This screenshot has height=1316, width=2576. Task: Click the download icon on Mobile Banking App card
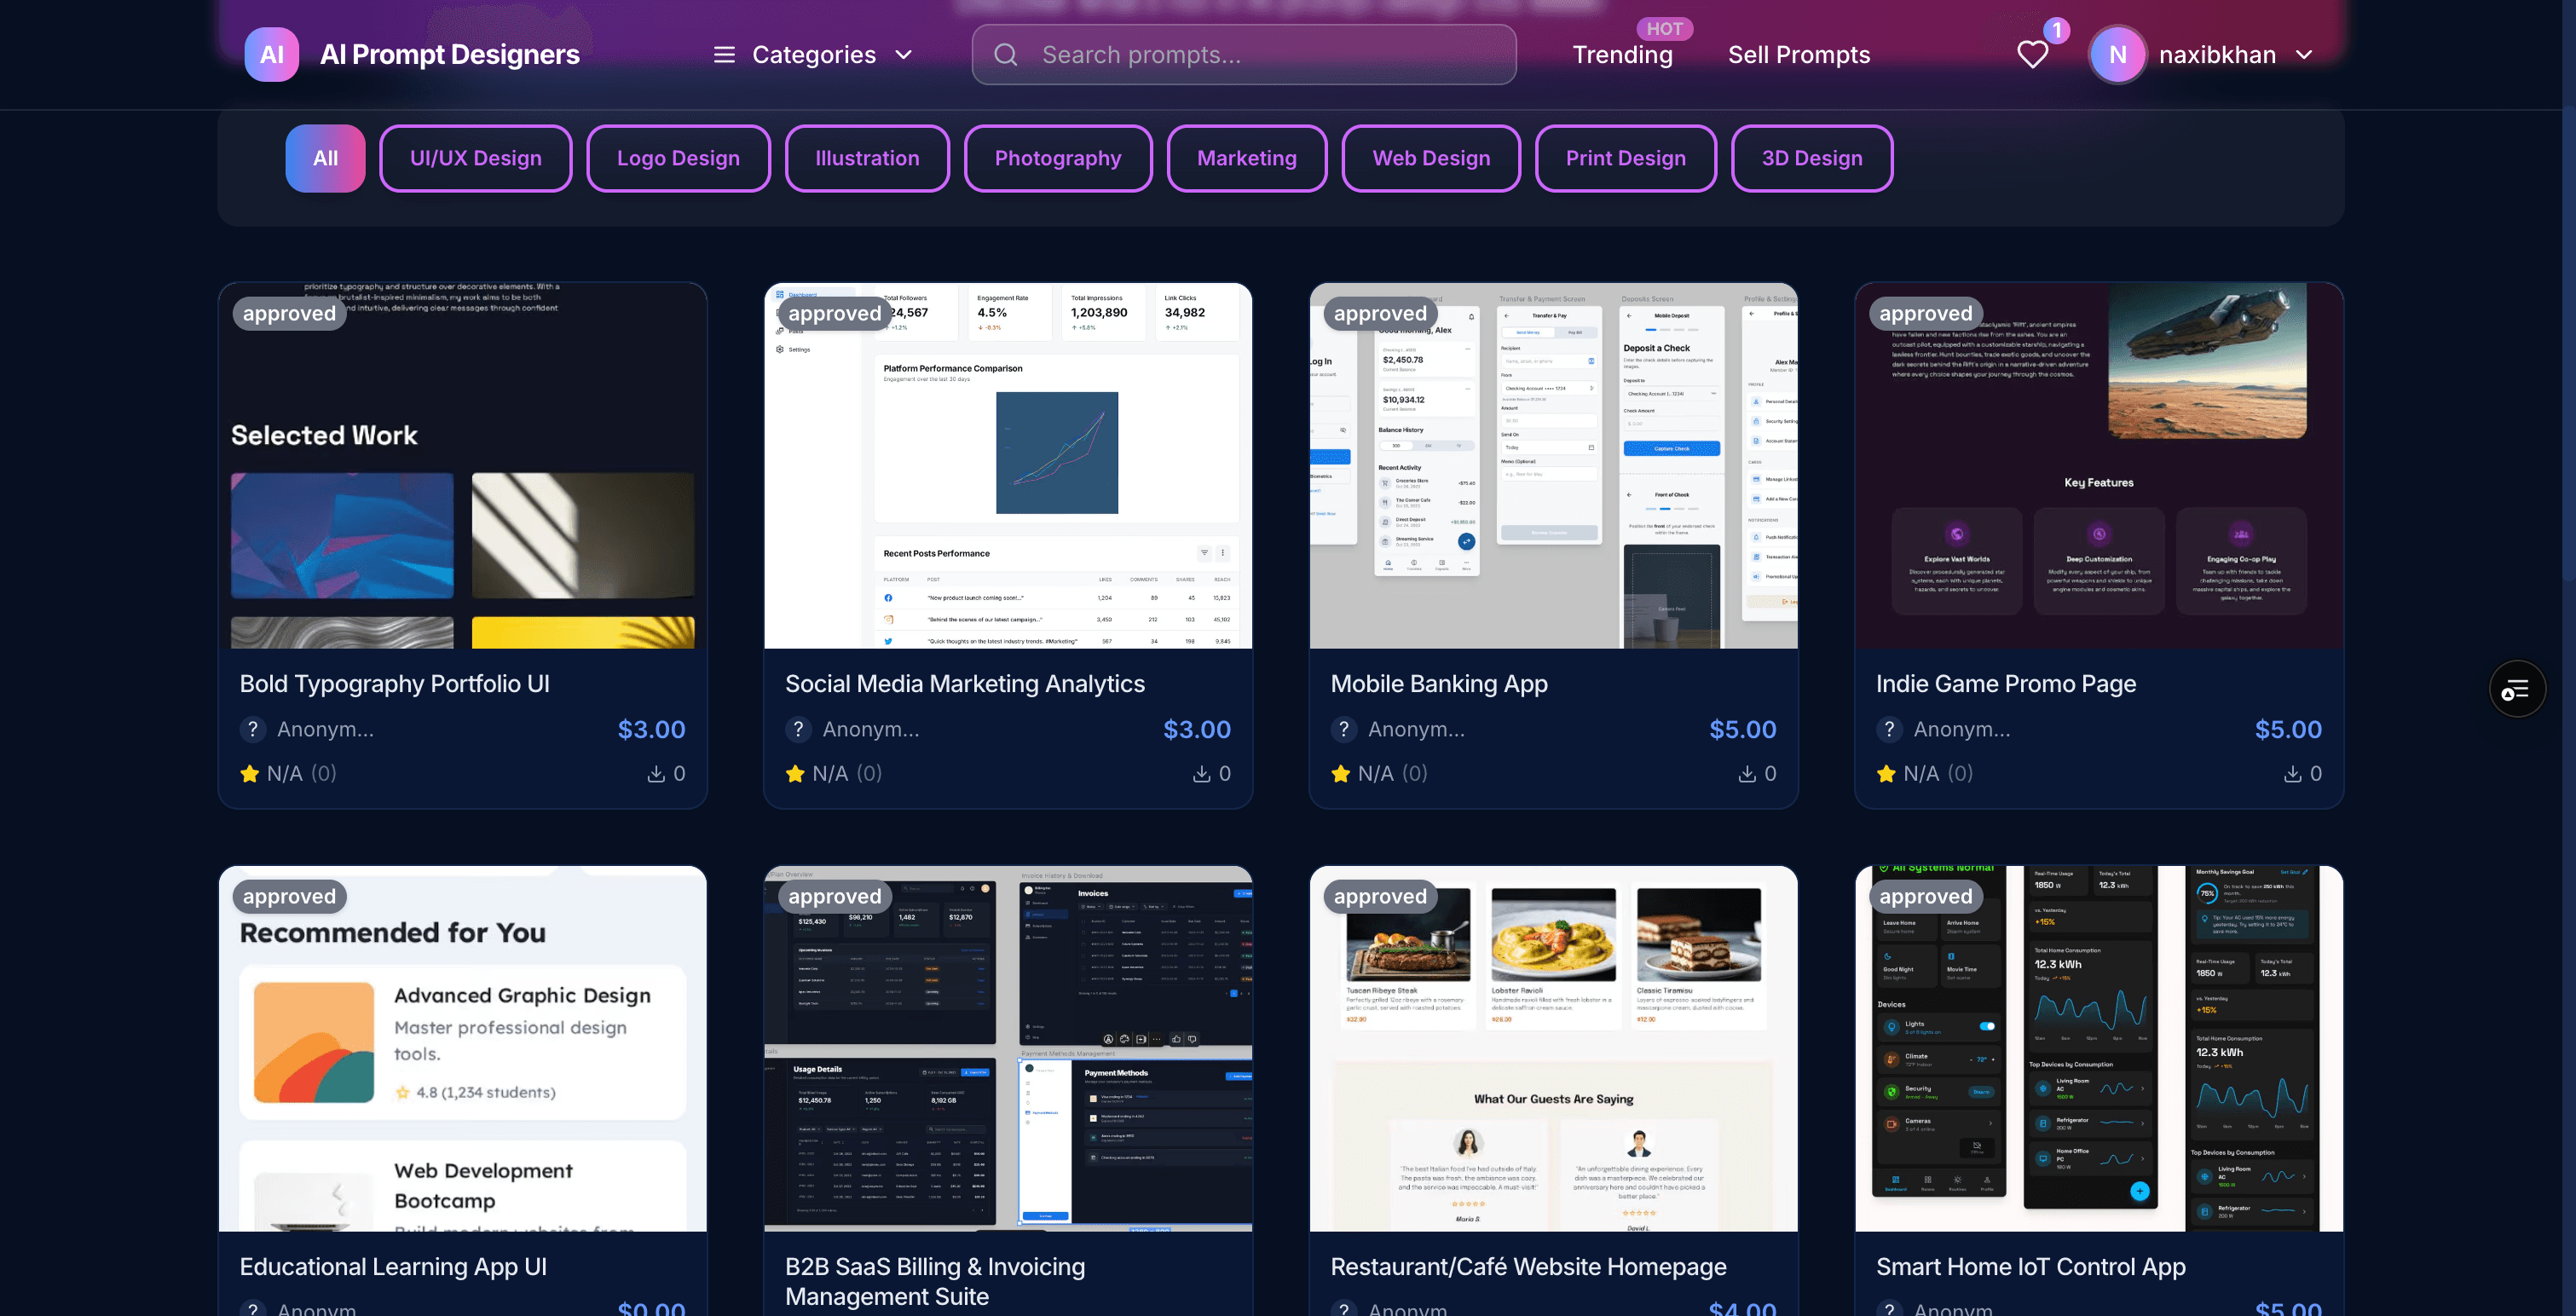(1748, 772)
